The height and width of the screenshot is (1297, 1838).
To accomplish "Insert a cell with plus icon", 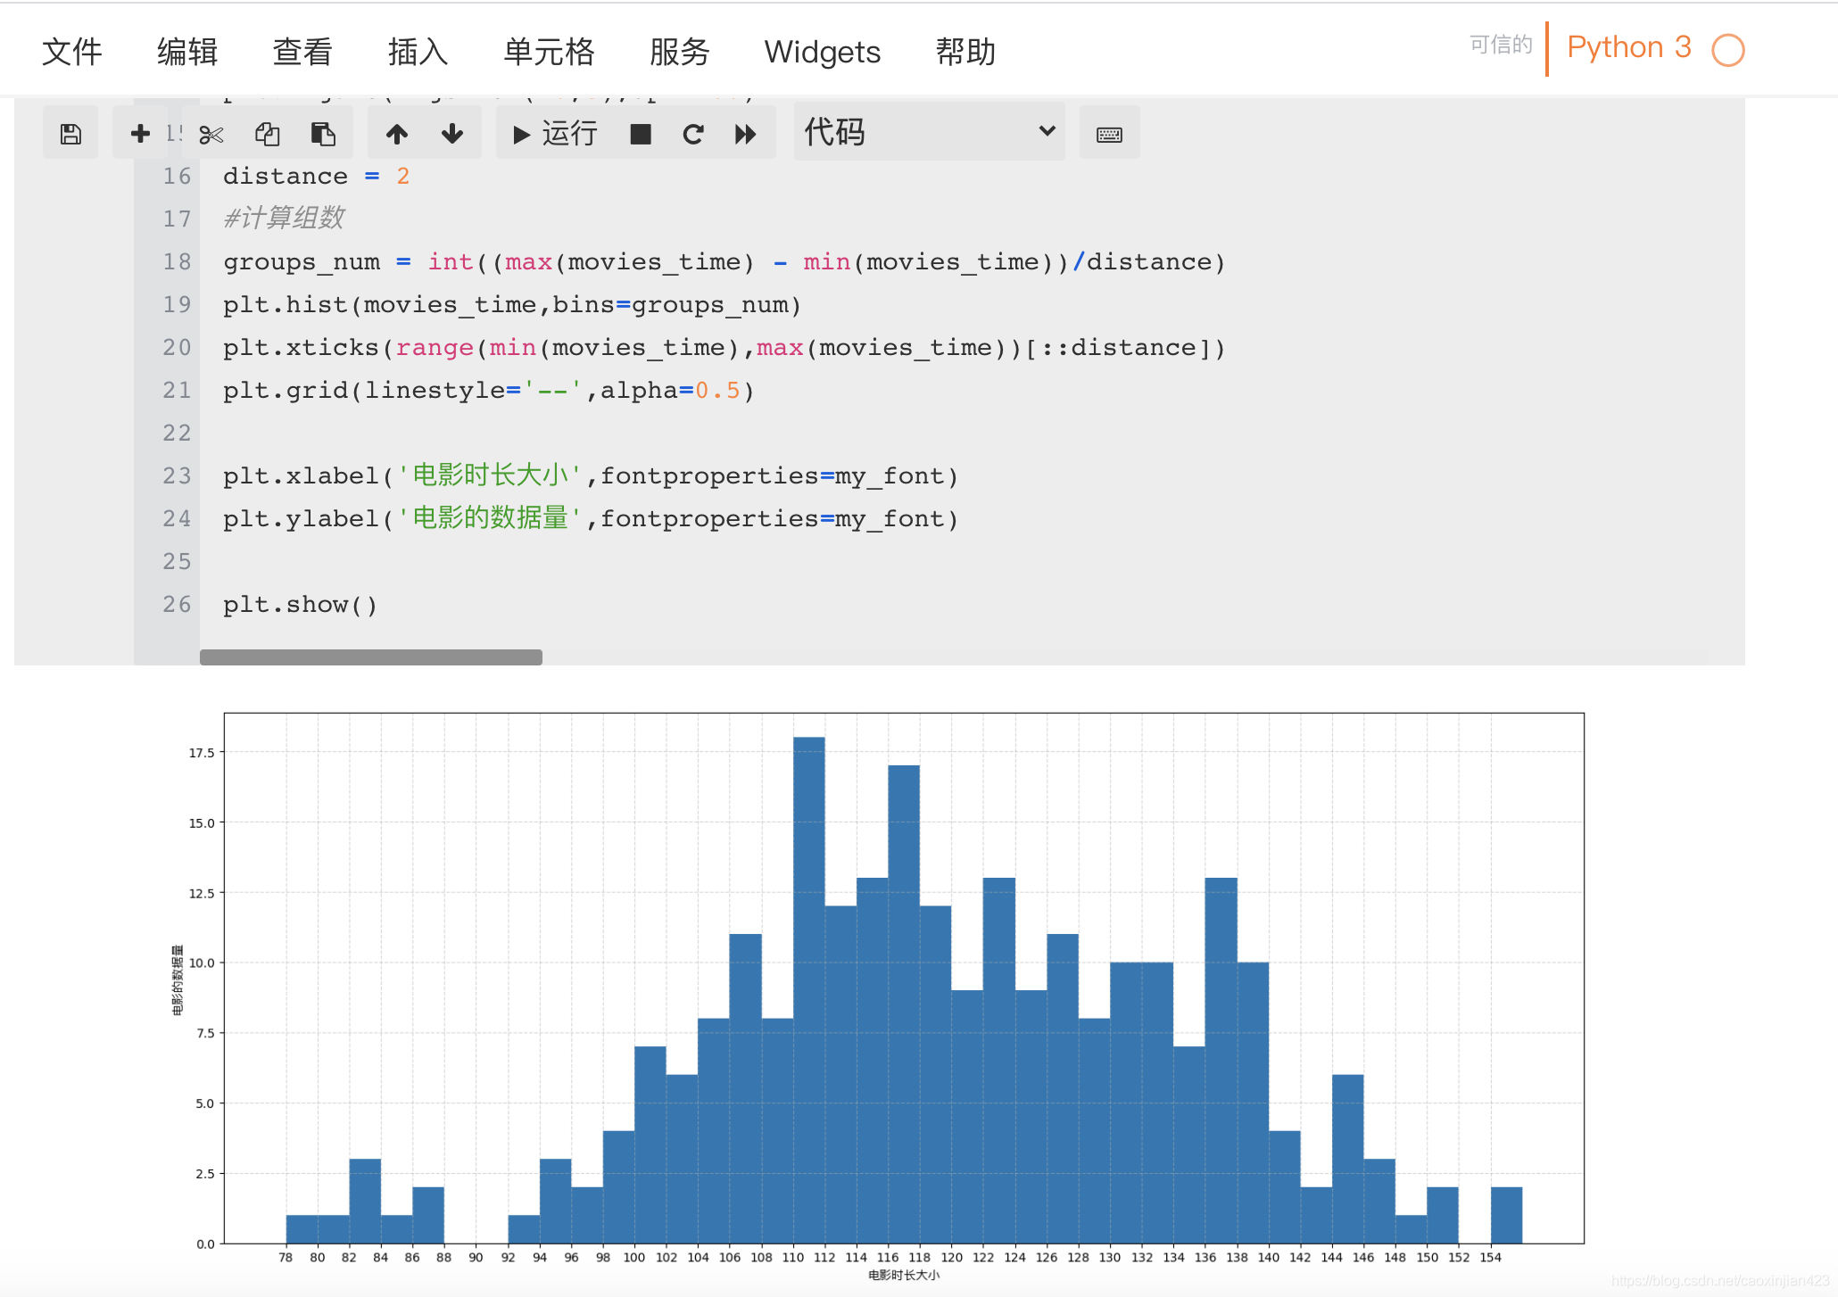I will pos(140,134).
